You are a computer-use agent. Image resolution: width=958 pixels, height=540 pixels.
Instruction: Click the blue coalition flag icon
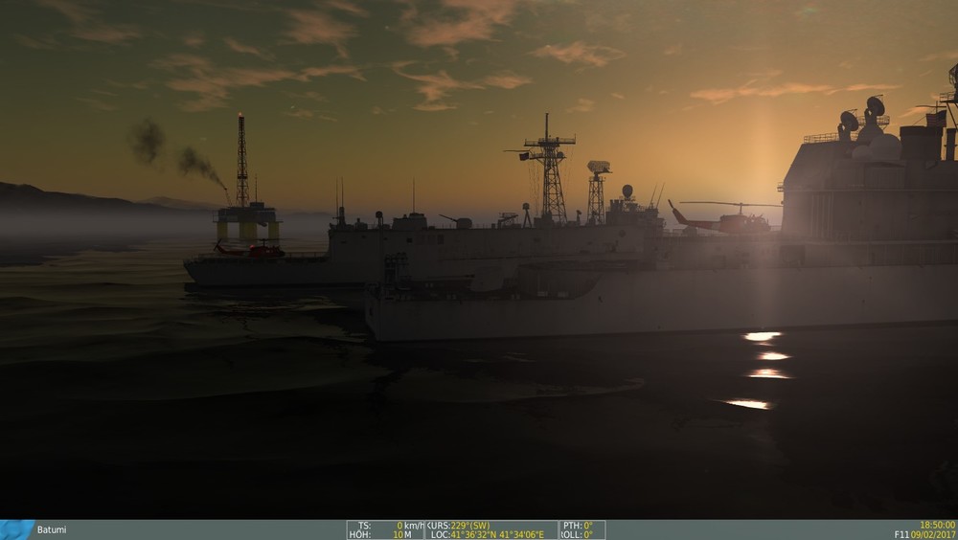pos(17,529)
